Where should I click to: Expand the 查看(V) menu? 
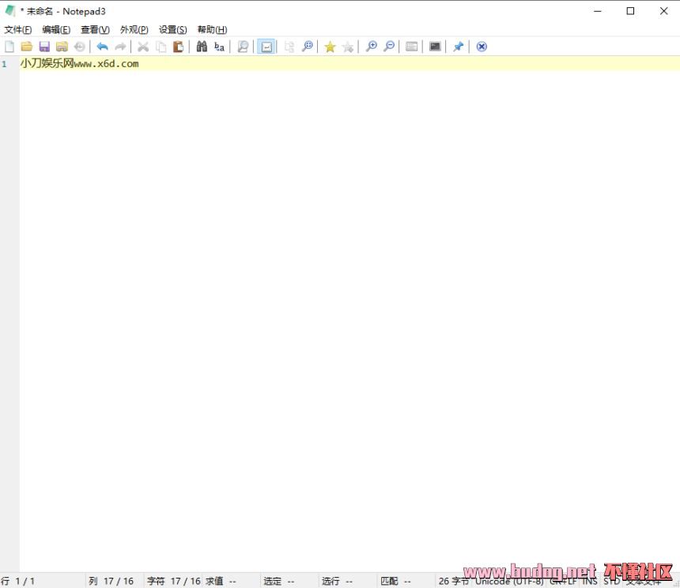point(95,29)
